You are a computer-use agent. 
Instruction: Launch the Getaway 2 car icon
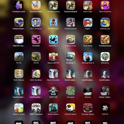coord(71,56)
